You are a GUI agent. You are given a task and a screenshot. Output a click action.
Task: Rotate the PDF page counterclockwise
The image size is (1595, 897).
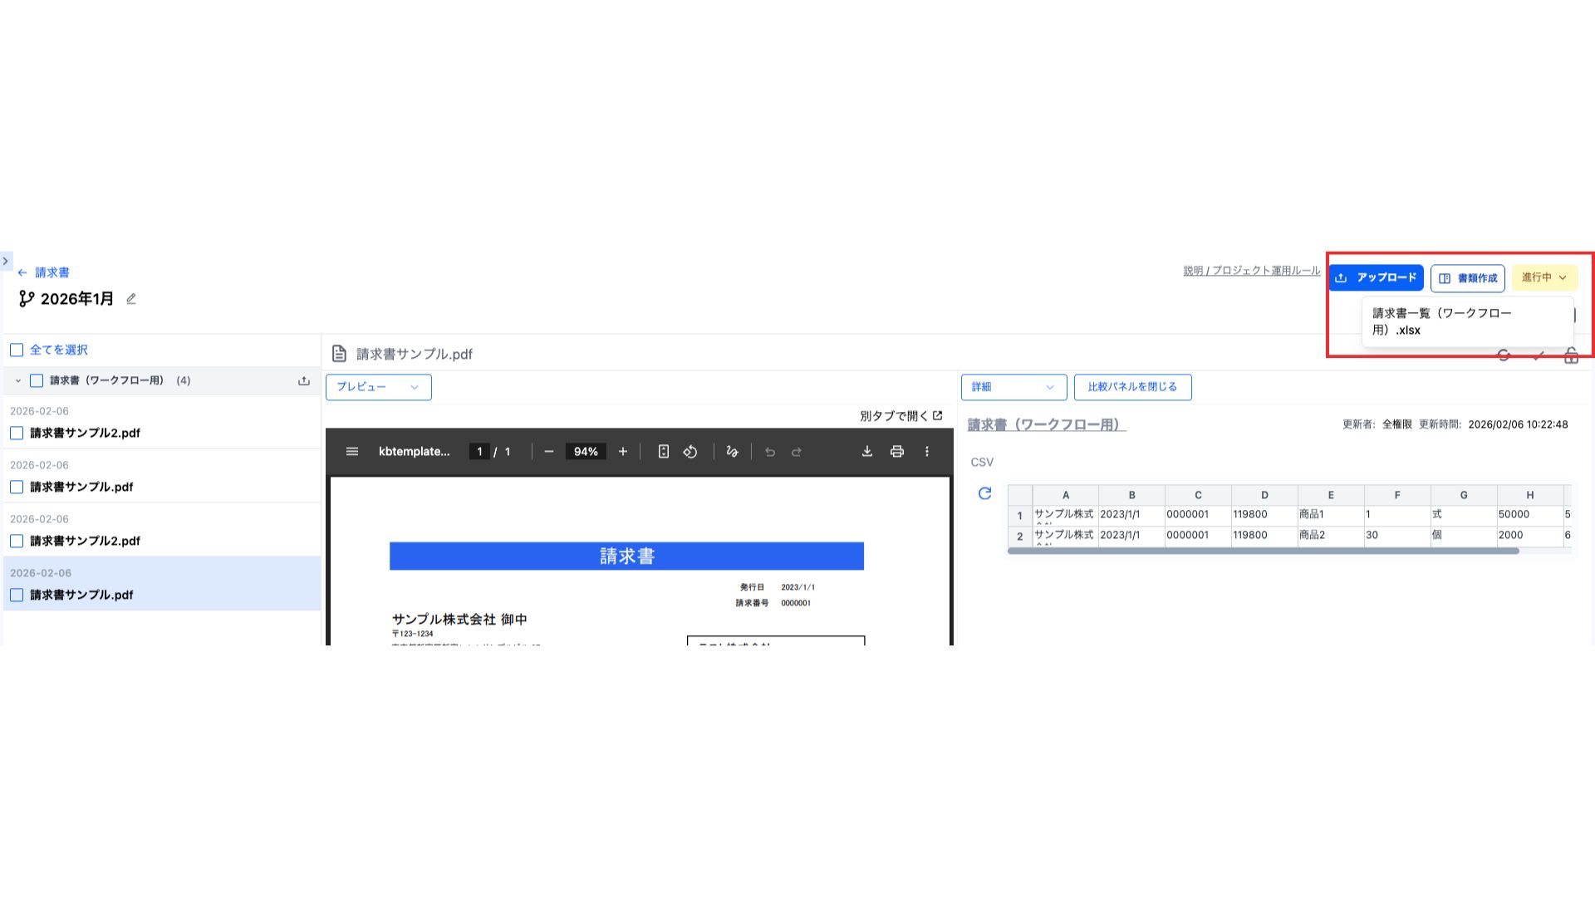[x=690, y=452]
